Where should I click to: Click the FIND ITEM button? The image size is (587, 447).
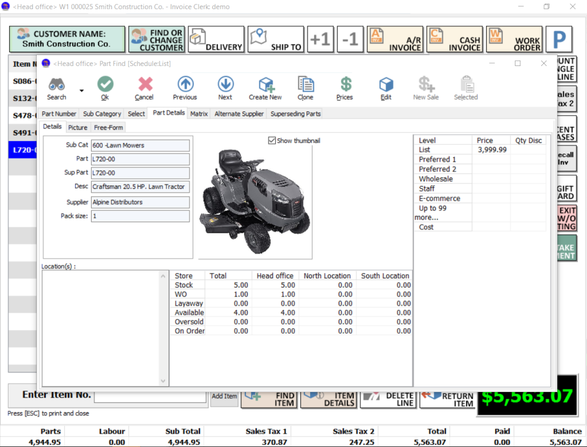click(269, 400)
